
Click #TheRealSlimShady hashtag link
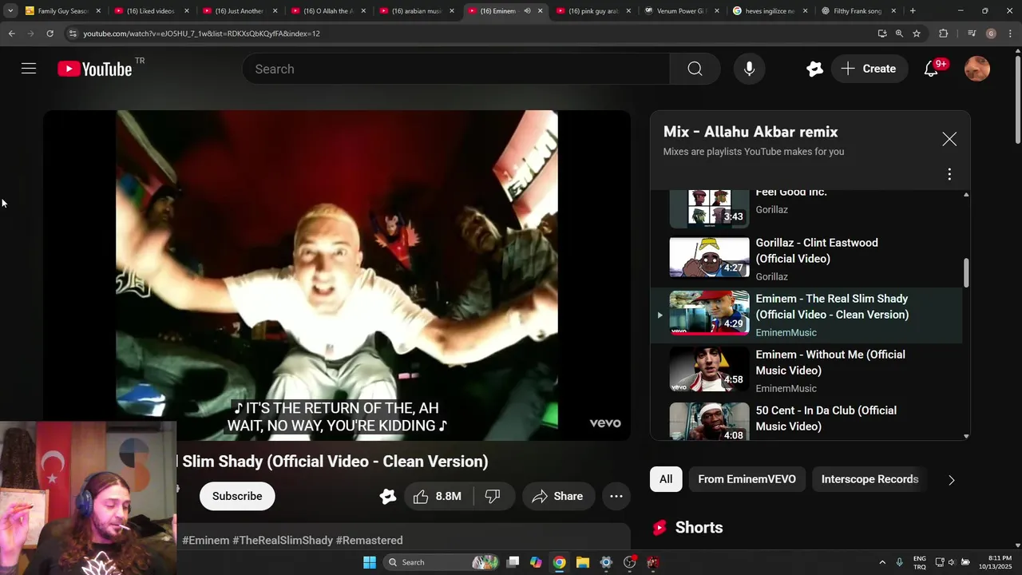point(283,541)
